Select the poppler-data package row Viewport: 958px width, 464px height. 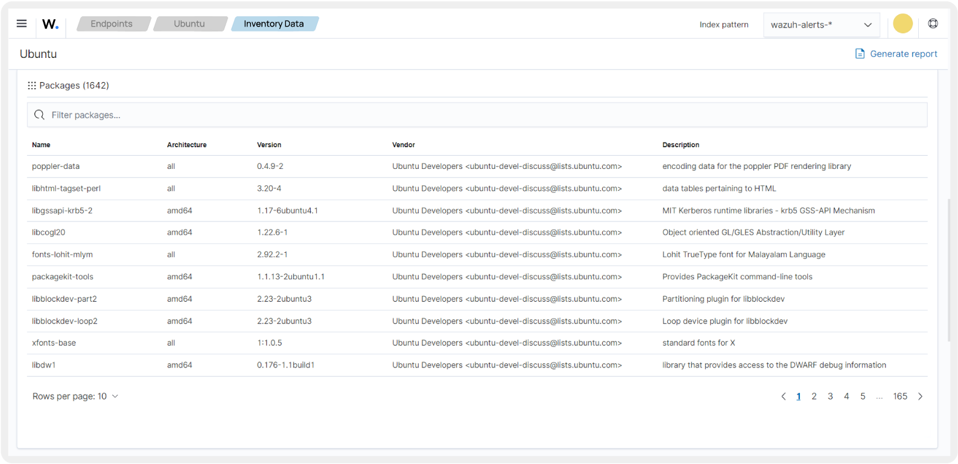(x=56, y=167)
